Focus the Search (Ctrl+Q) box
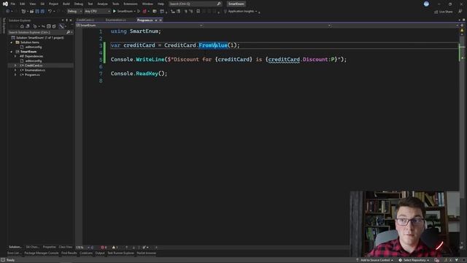Screen dimensions: 467x263 [195, 4]
